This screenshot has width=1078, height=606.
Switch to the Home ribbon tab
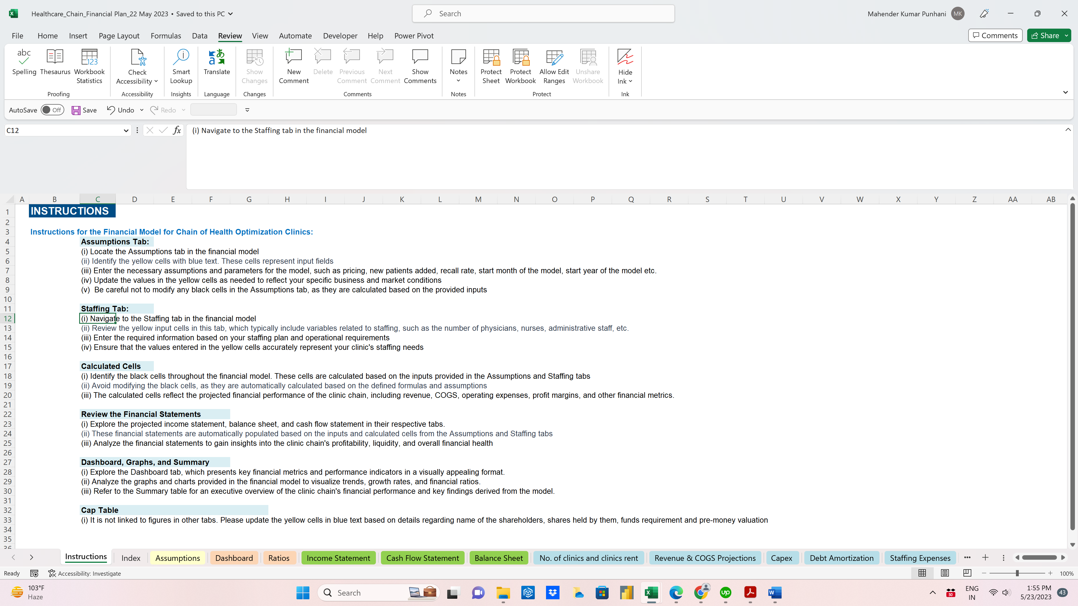(x=47, y=36)
